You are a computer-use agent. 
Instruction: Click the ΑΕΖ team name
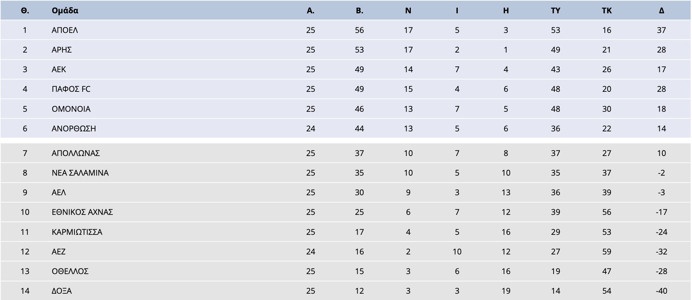pos(59,252)
